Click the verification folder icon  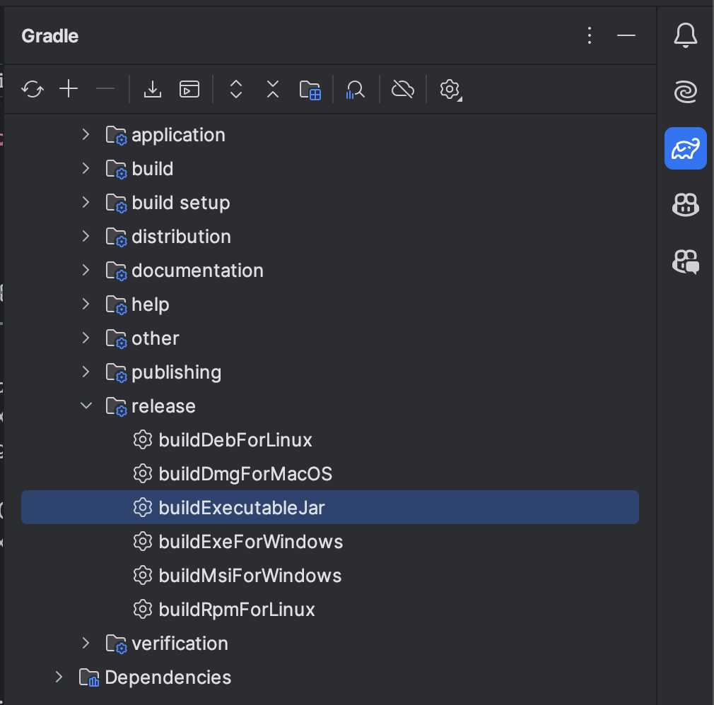(116, 644)
